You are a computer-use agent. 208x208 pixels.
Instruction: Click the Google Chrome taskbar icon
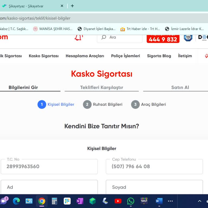point(42,201)
